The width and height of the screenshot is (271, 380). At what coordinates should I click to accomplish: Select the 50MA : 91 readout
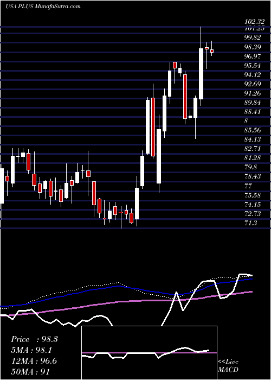coord(30,371)
